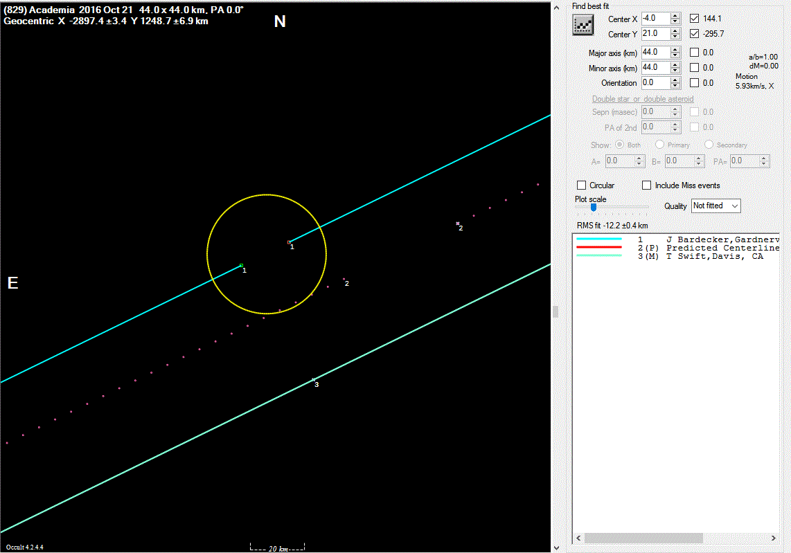Viewport: 791px width, 553px height.
Task: Enable the Major axis fit checkbox
Action: tap(694, 52)
